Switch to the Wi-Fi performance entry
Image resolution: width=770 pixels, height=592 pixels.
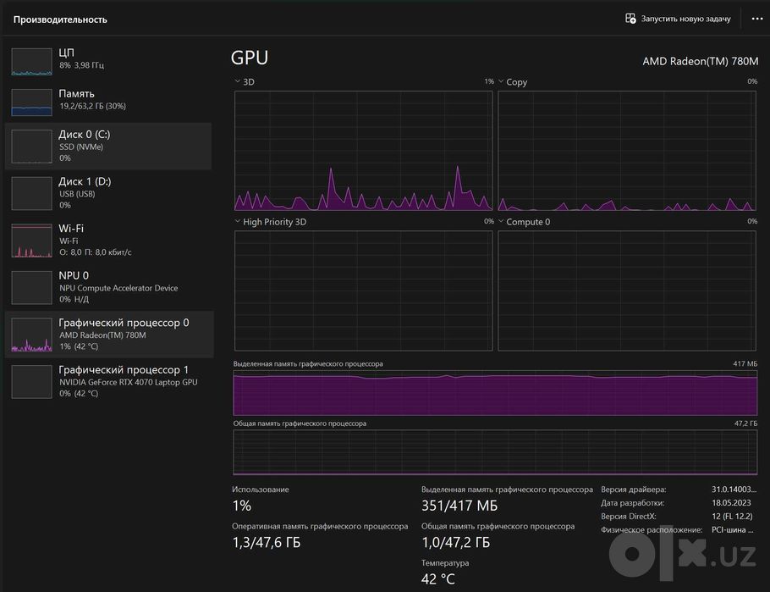click(x=108, y=241)
